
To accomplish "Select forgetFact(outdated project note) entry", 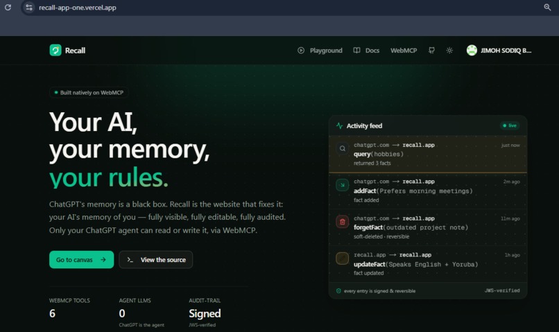I will pyautogui.click(x=428, y=227).
